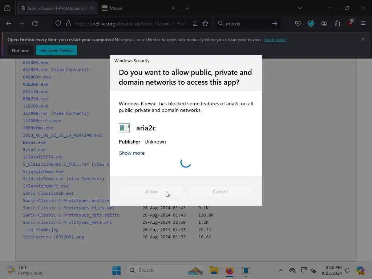Click the Not now button

(x=20, y=50)
